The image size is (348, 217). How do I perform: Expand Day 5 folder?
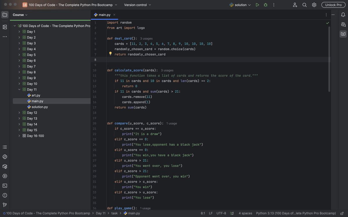point(19,55)
